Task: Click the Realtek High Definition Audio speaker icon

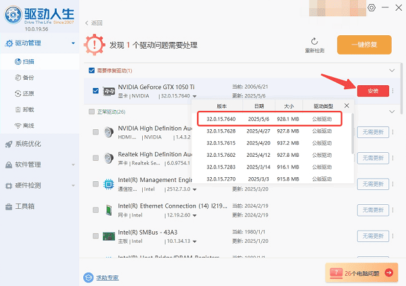Action: [x=109, y=158]
